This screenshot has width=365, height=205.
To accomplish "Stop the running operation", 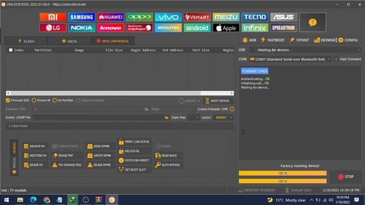I will [x=346, y=177].
